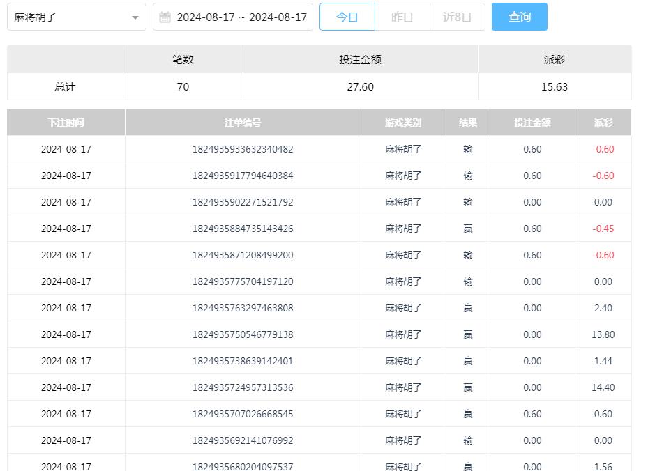Viewport: 655px width, 471px height.
Task: Click the 下注时间 column header
Action: click(x=66, y=123)
